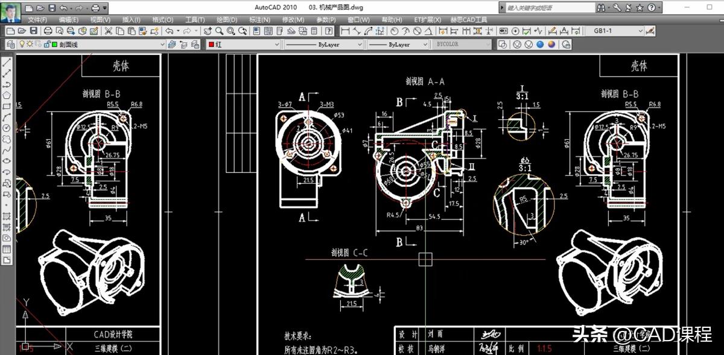Toggle layer on/off lightbulb for 剖面线
724x355 pixels.
[x=21, y=44]
